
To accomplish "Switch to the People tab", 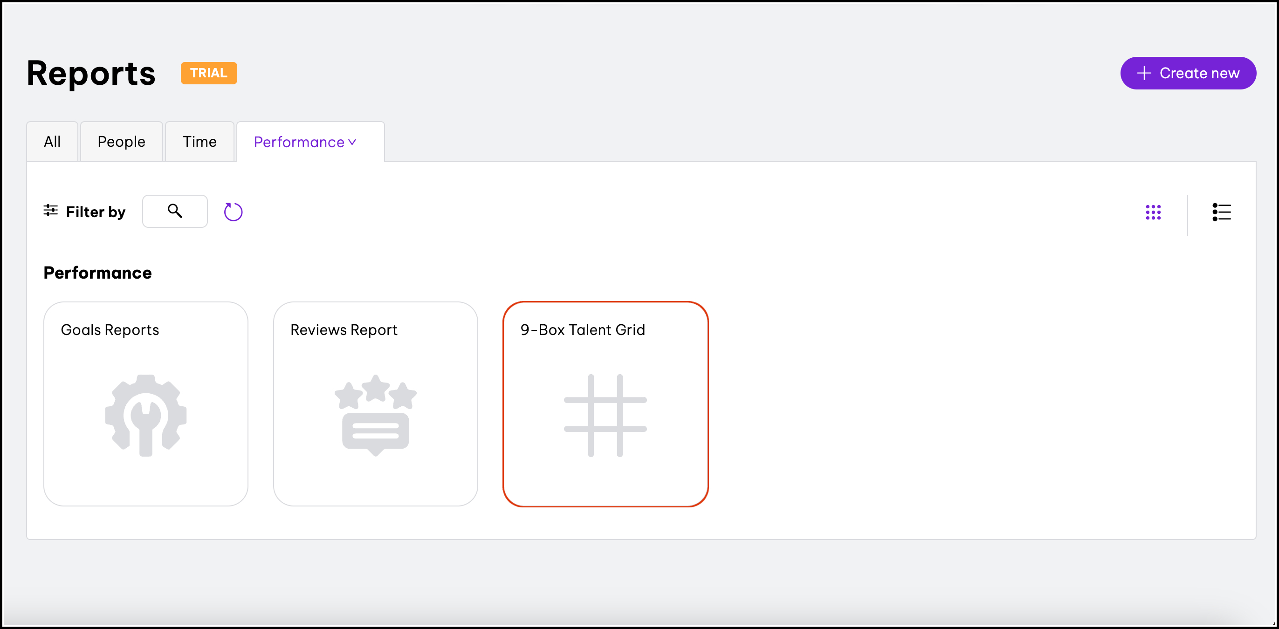I will [x=121, y=142].
